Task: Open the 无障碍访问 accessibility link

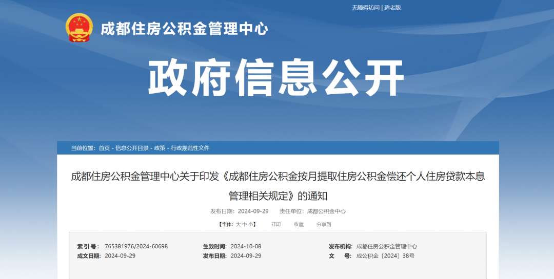Action: (365, 7)
